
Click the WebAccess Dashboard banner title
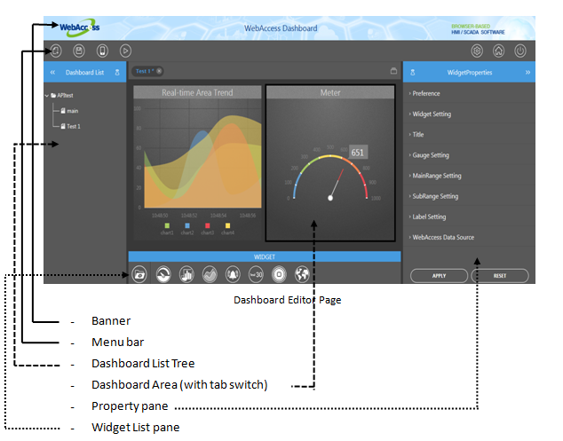click(281, 28)
